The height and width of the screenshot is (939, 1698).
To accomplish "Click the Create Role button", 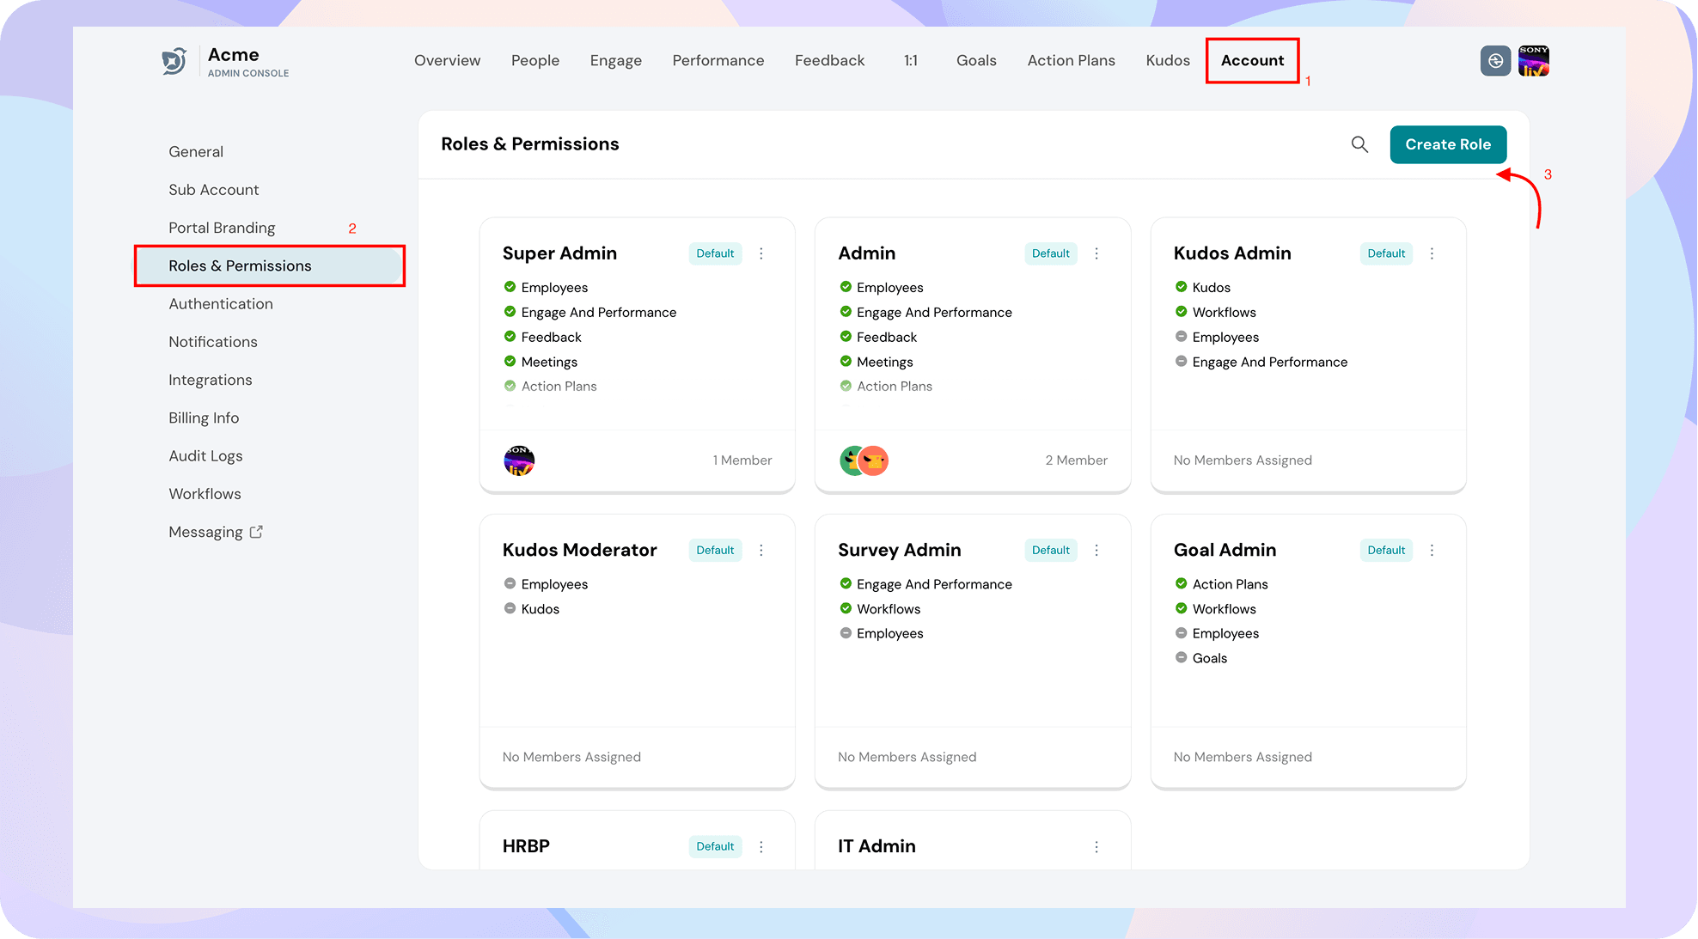I will coord(1448,144).
